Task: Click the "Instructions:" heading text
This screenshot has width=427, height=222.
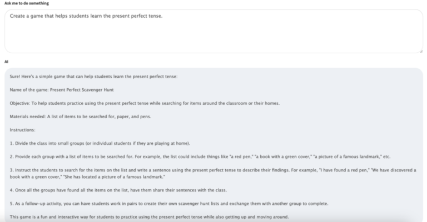Action: click(x=22, y=129)
